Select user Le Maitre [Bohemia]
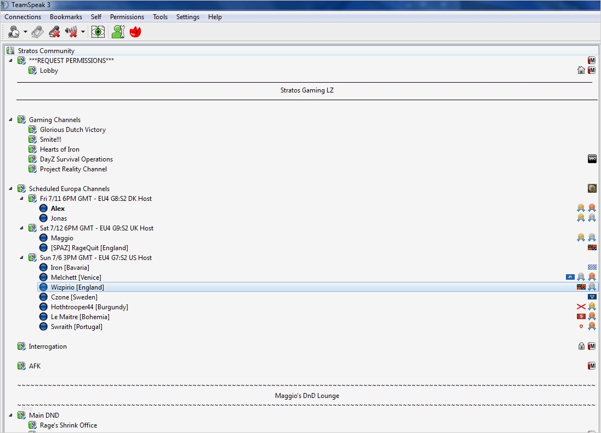Image resolution: width=601 pixels, height=433 pixels. 80,317
